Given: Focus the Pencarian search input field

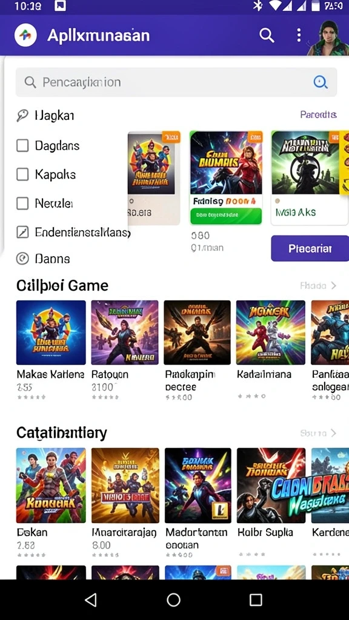Looking at the screenshot, I should point(176,82).
